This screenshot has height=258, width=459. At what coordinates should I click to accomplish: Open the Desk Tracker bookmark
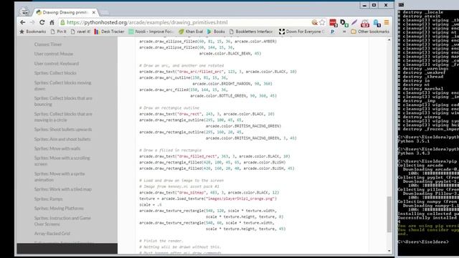tap(110, 32)
